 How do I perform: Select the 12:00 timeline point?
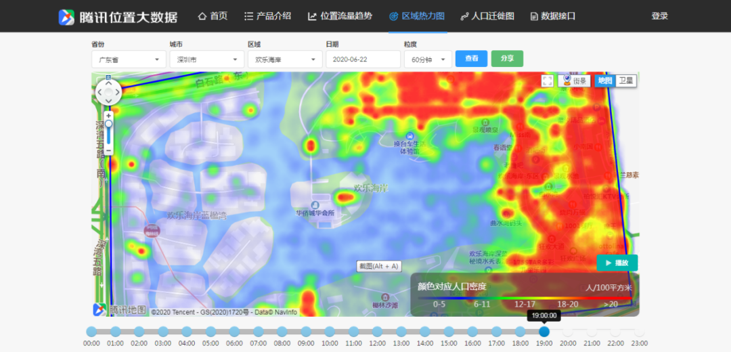point(377,332)
